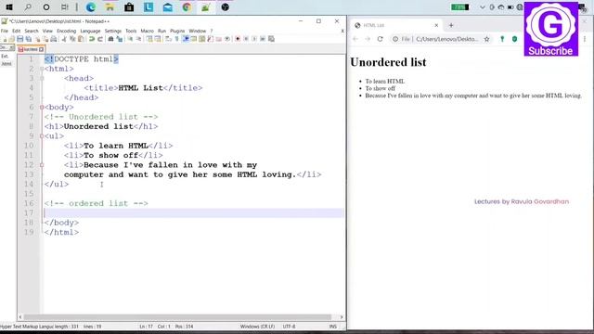Click the Save recorded macro icon
Image resolution: width=594 pixels, height=334 pixels.
[x=271, y=39]
